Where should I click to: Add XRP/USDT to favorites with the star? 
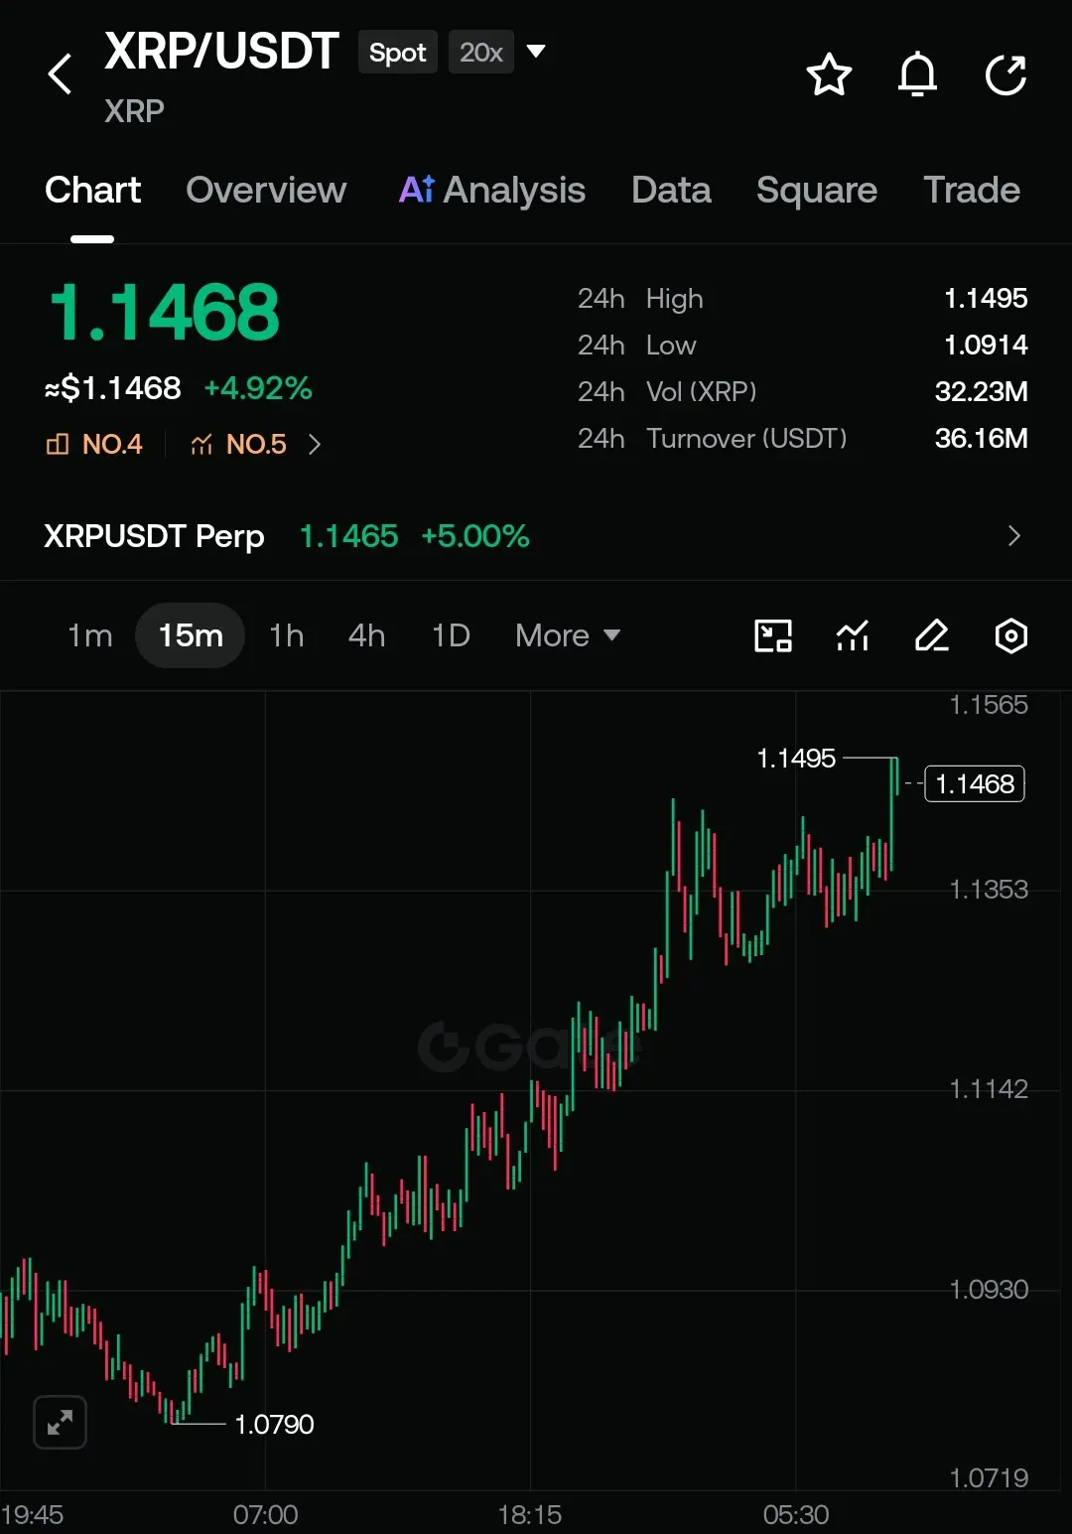coord(829,74)
